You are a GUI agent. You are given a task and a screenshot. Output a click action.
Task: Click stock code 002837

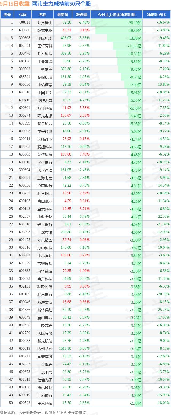pyautogui.click(x=25, y=364)
